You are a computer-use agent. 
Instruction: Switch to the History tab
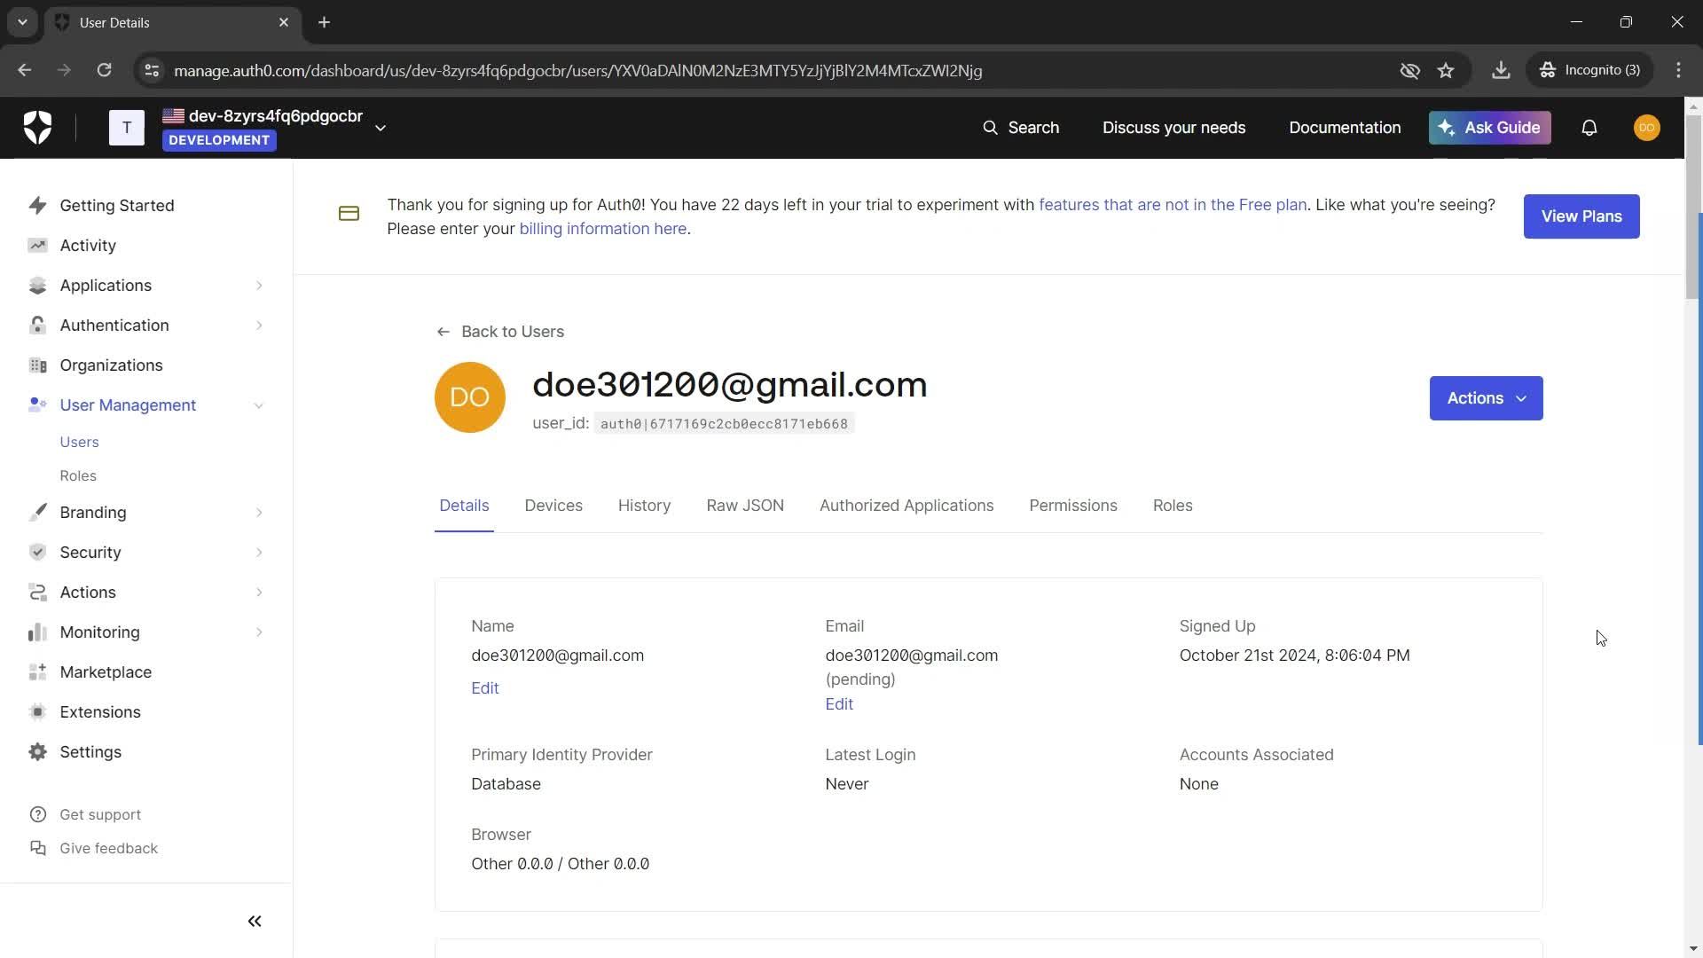(x=644, y=506)
